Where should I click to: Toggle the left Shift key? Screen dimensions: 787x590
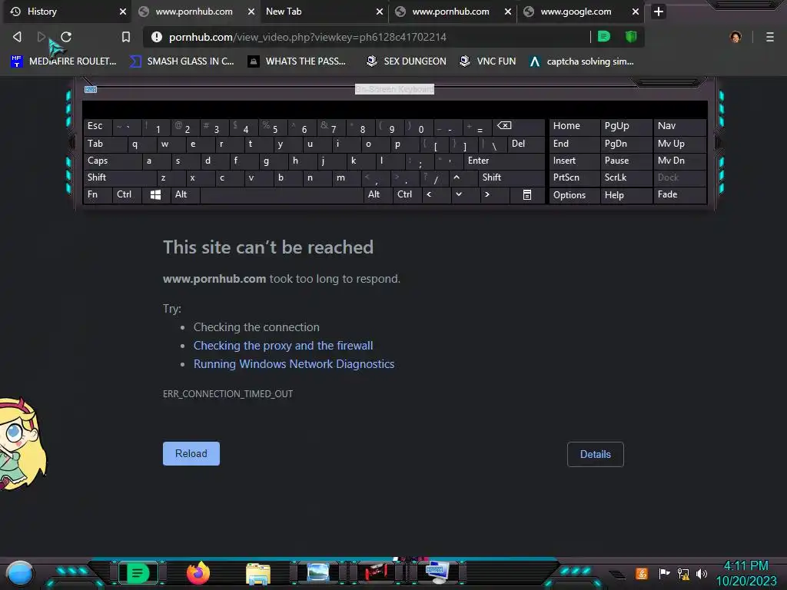tap(119, 177)
